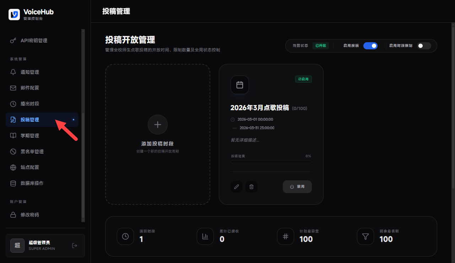Edit the 2026年3月点歌投稿 period with the pencil icon
The image size is (455, 263).
(237, 187)
